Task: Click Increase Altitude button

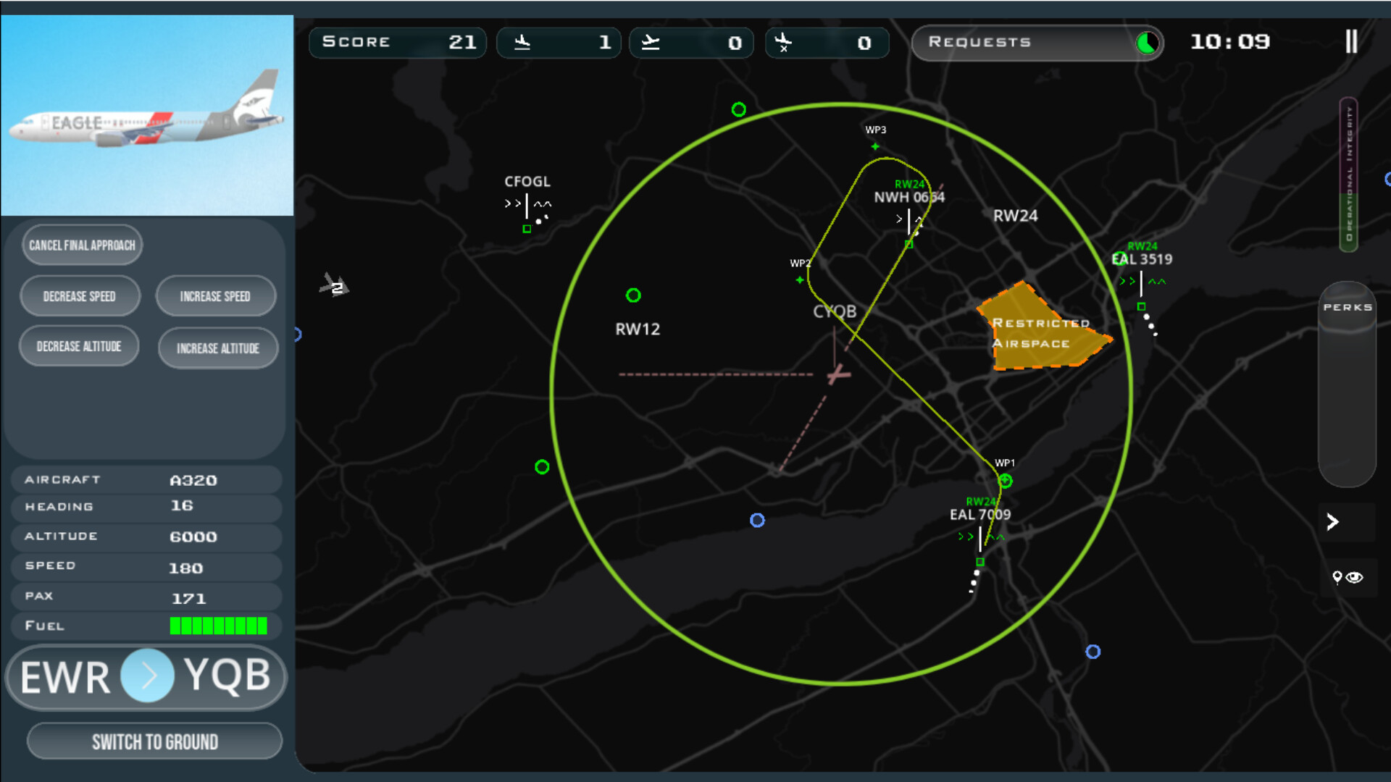Action: [218, 348]
